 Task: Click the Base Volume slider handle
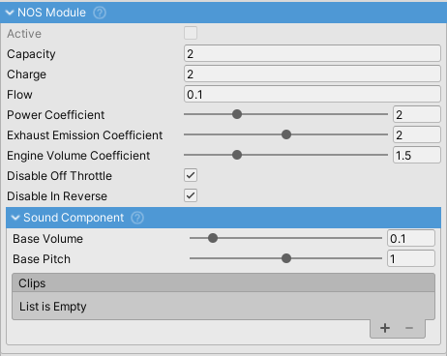[213, 238]
